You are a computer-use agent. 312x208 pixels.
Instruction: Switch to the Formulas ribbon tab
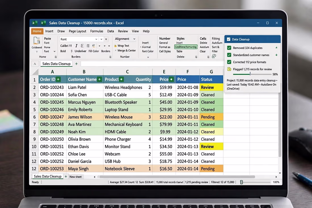click(97, 31)
